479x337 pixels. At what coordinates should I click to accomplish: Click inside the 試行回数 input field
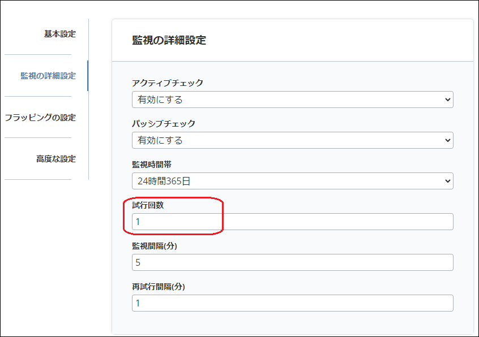click(x=293, y=222)
